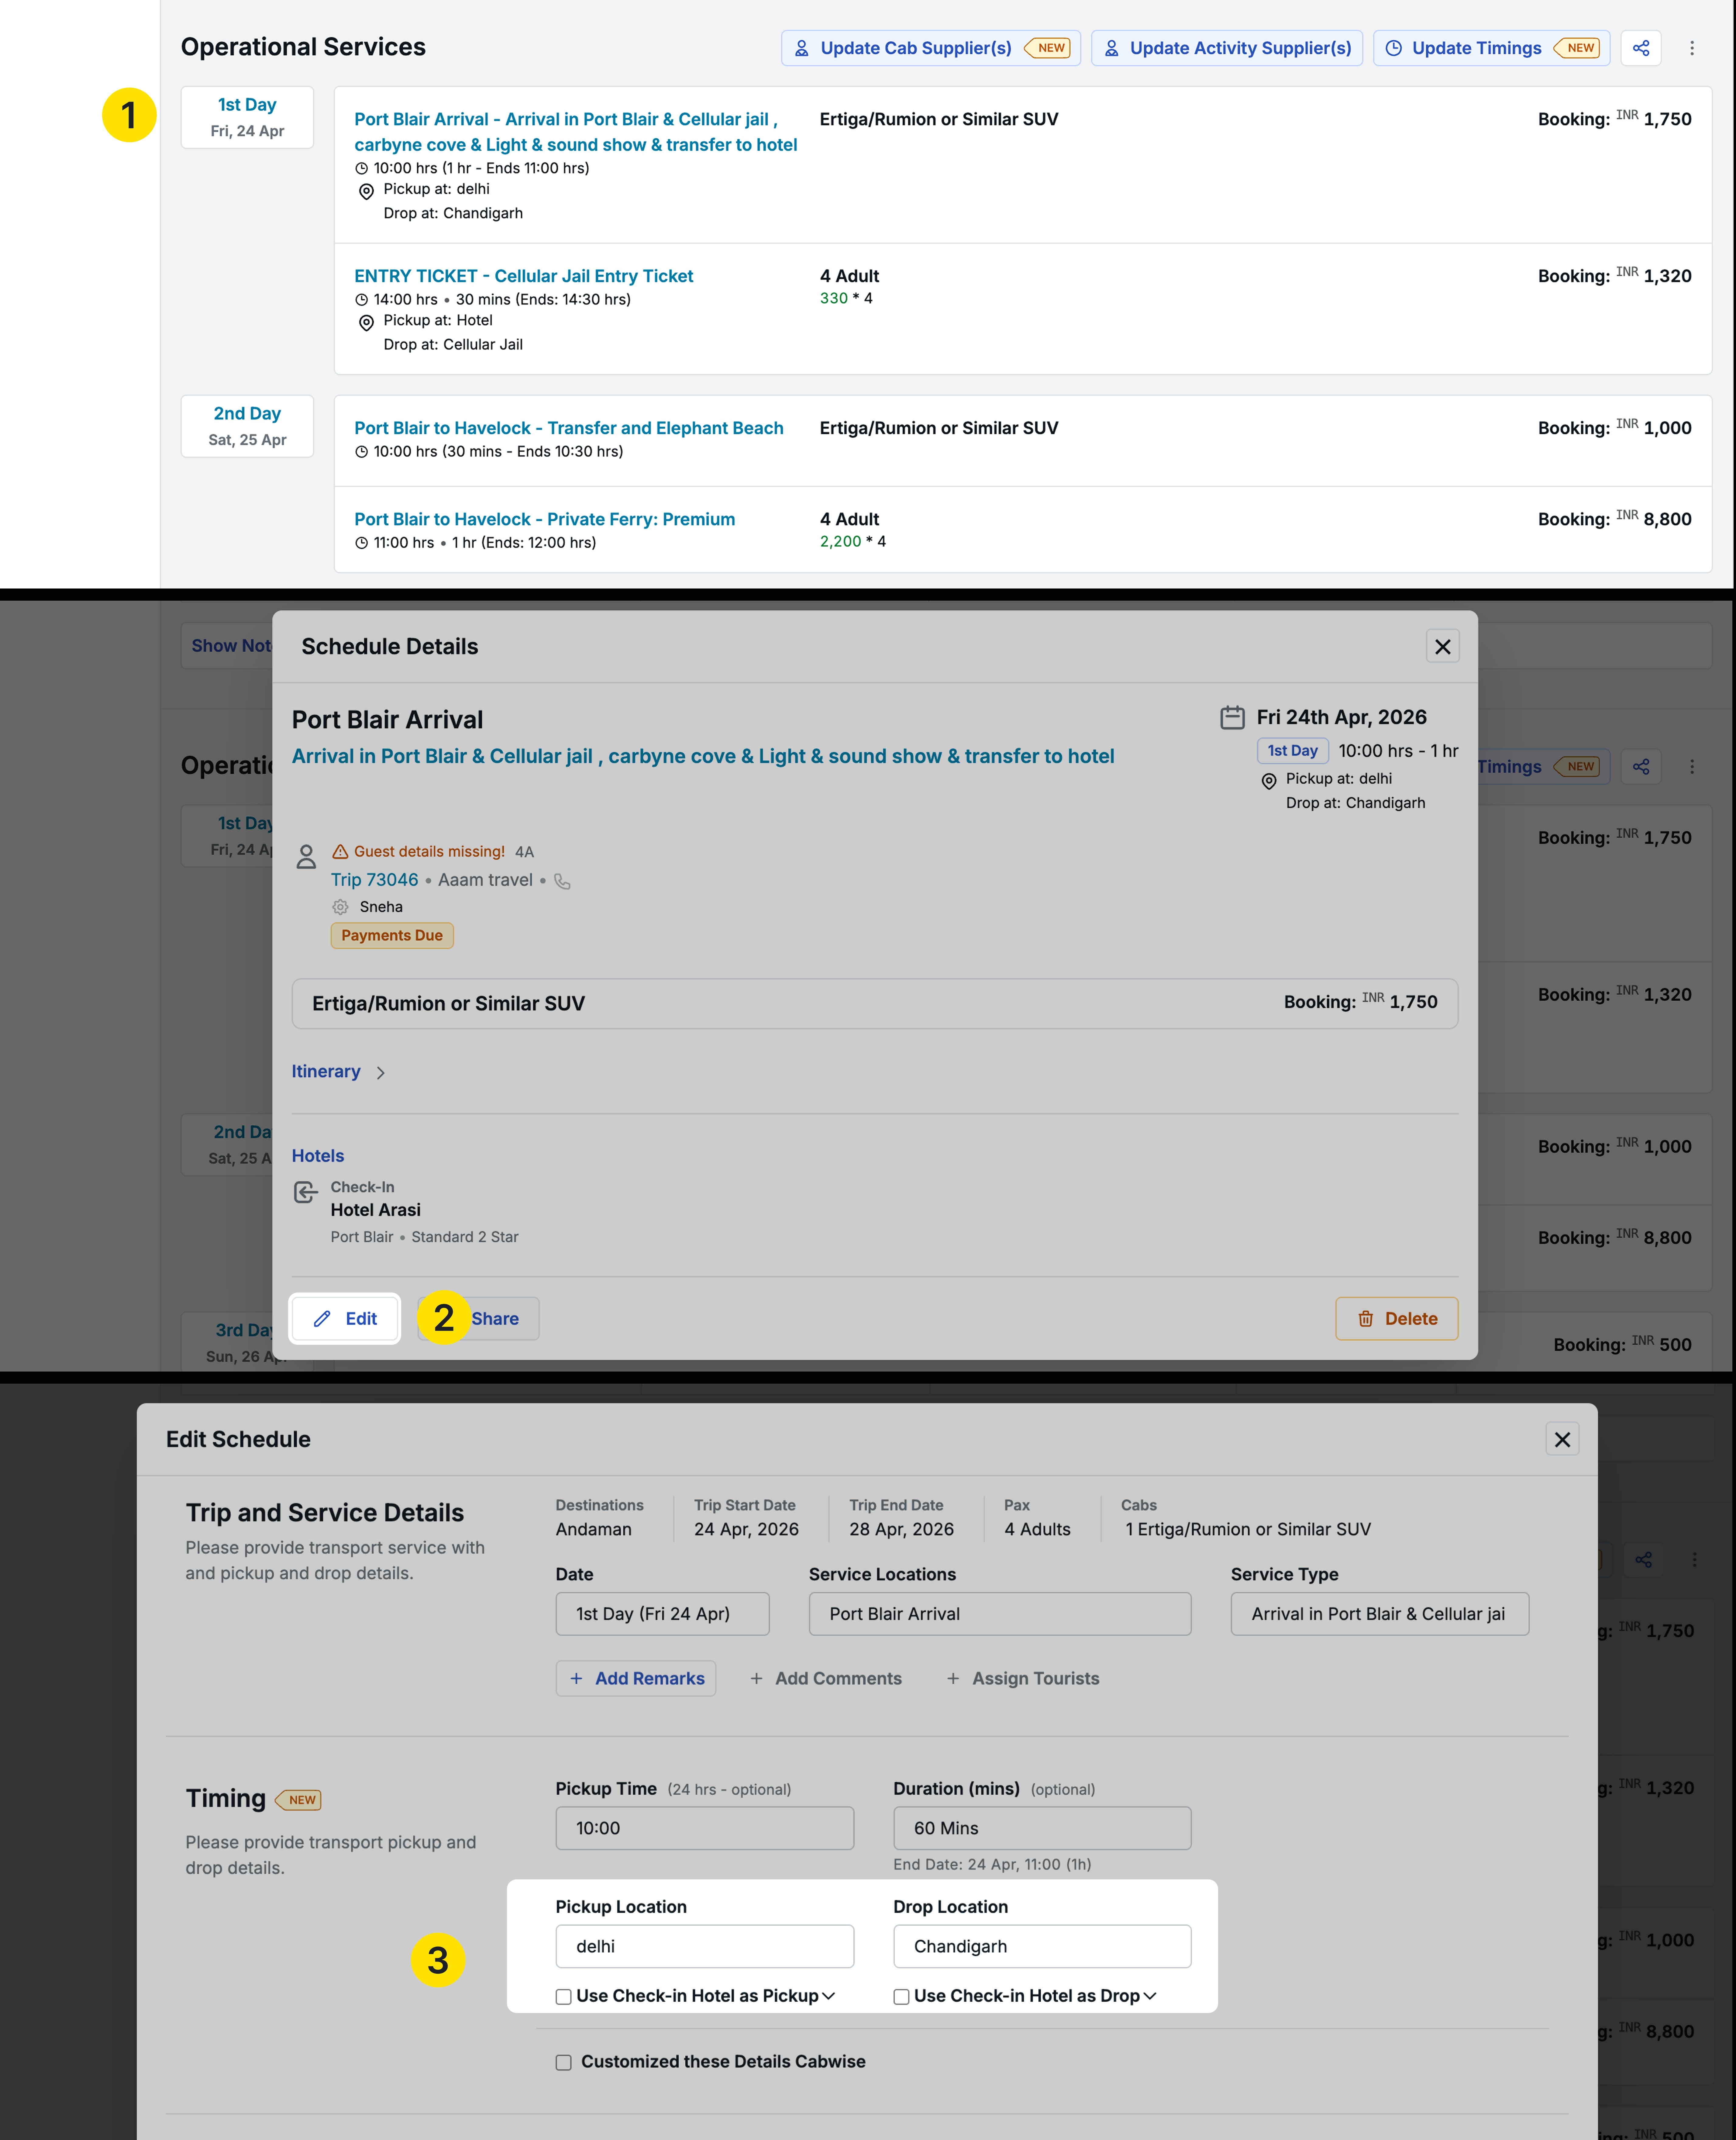The image size is (1736, 2140).
Task: Open three-dot more options menu
Action: tap(1692, 48)
